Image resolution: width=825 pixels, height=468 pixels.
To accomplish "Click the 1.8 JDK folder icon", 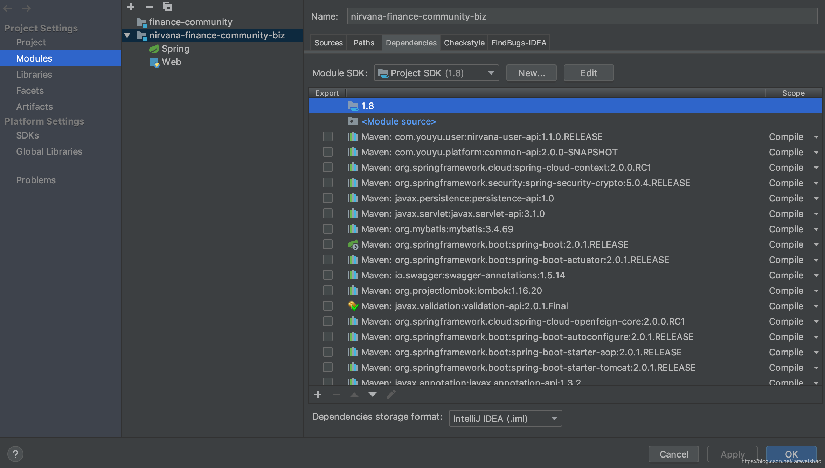I will [x=353, y=106].
